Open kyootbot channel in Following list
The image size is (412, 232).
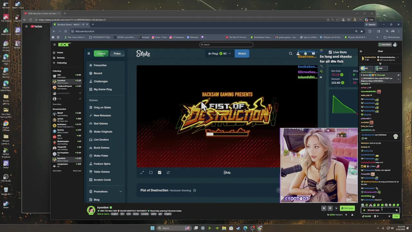[x=67, y=81]
